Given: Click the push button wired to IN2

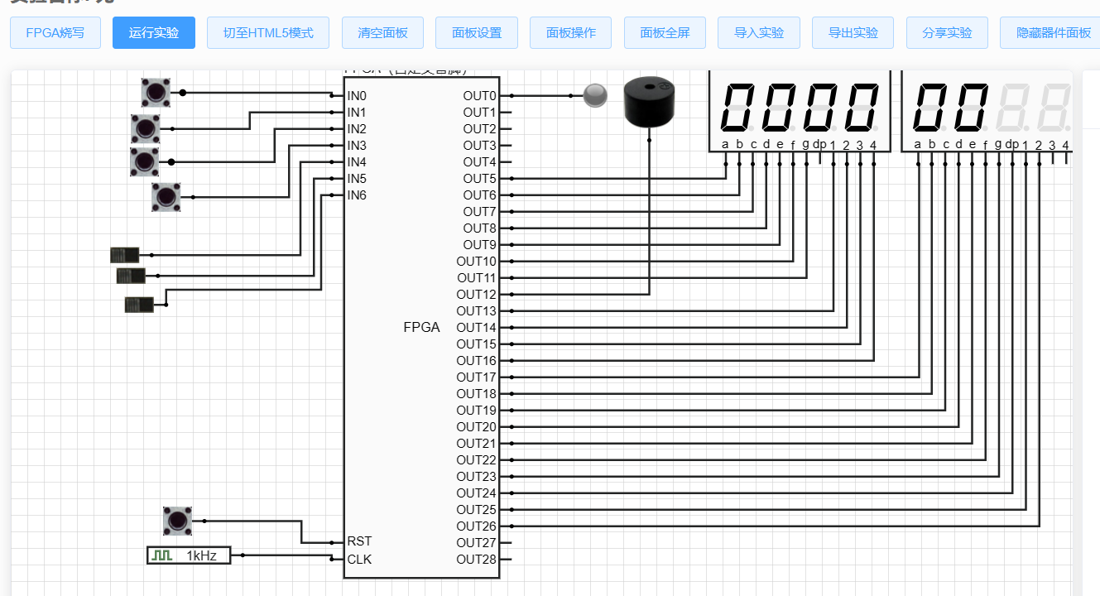Looking at the screenshot, I should point(144,161).
